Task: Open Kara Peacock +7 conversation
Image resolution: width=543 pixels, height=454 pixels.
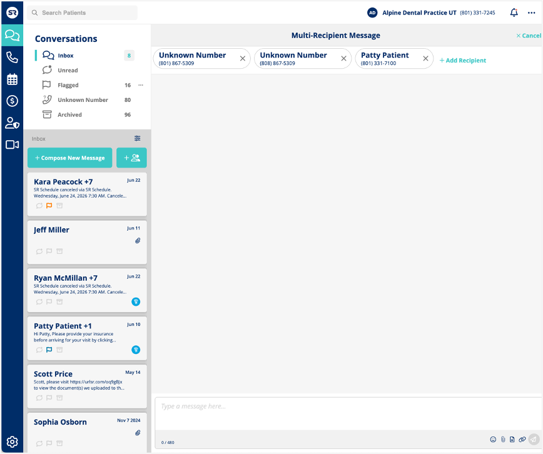Action: click(87, 194)
